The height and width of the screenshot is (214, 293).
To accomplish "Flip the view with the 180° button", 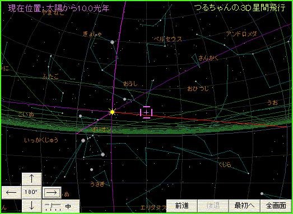I will point(31,192).
